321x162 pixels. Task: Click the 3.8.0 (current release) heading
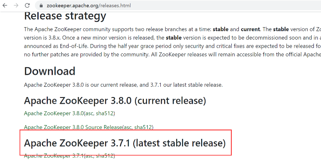(x=115, y=101)
